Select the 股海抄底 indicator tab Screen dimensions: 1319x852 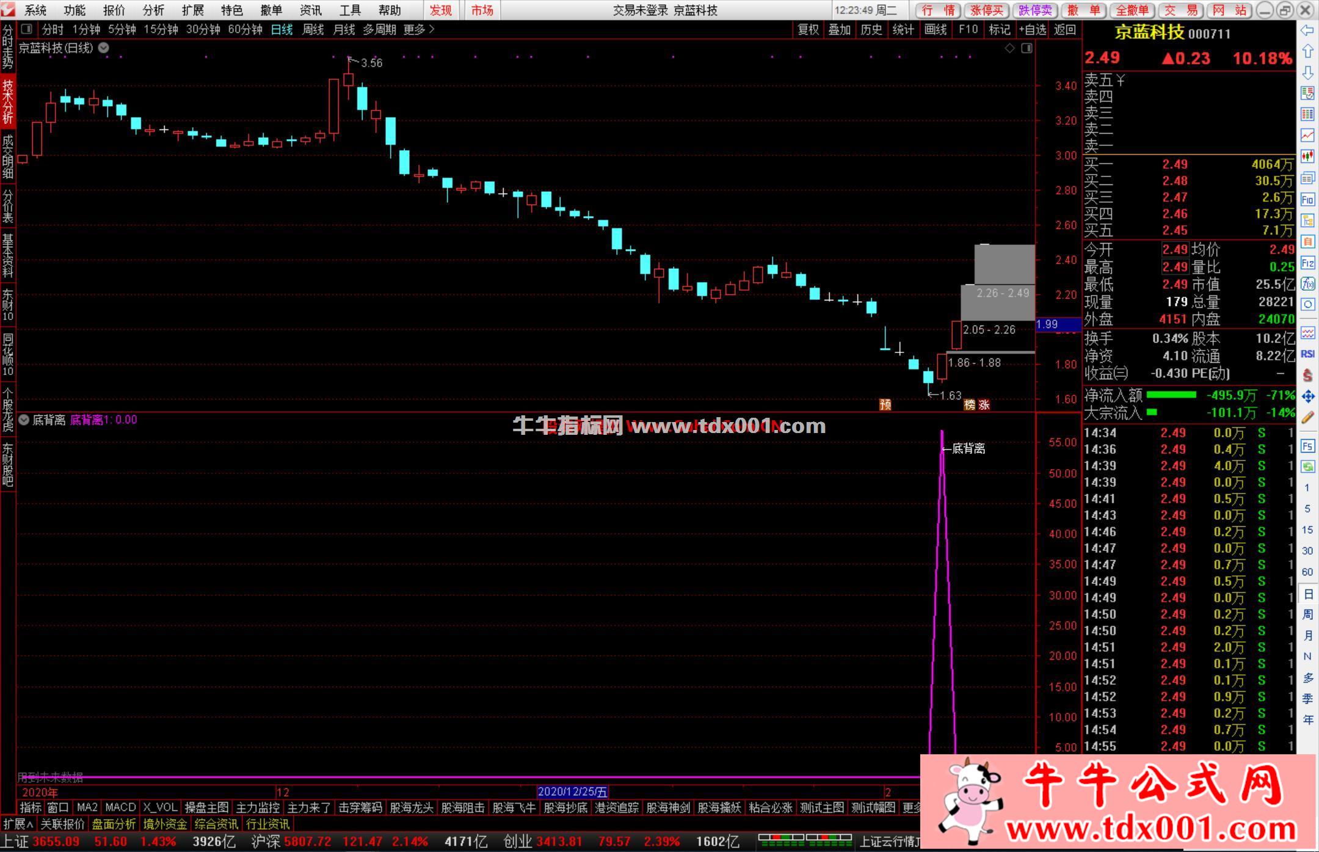565,807
